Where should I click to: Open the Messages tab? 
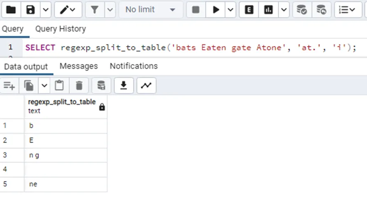coord(79,66)
